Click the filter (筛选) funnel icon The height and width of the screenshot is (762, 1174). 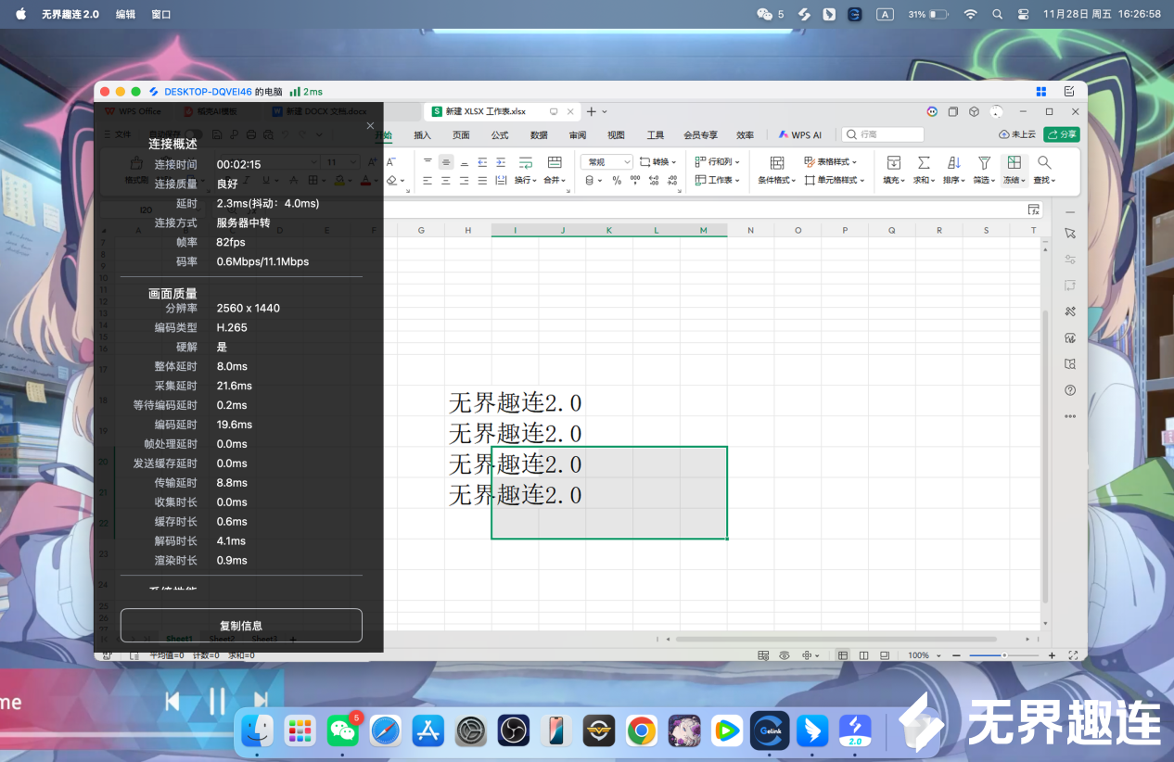tap(984, 163)
